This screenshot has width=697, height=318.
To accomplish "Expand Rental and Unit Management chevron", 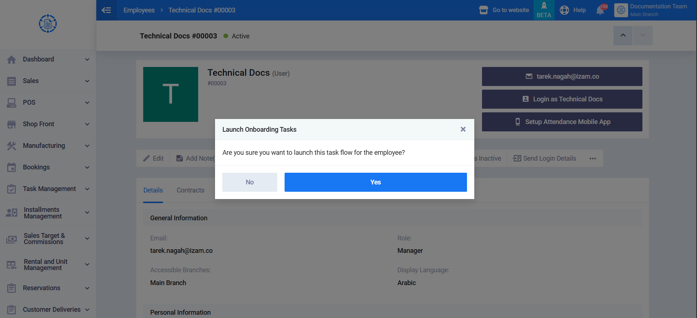I will tap(87, 264).
